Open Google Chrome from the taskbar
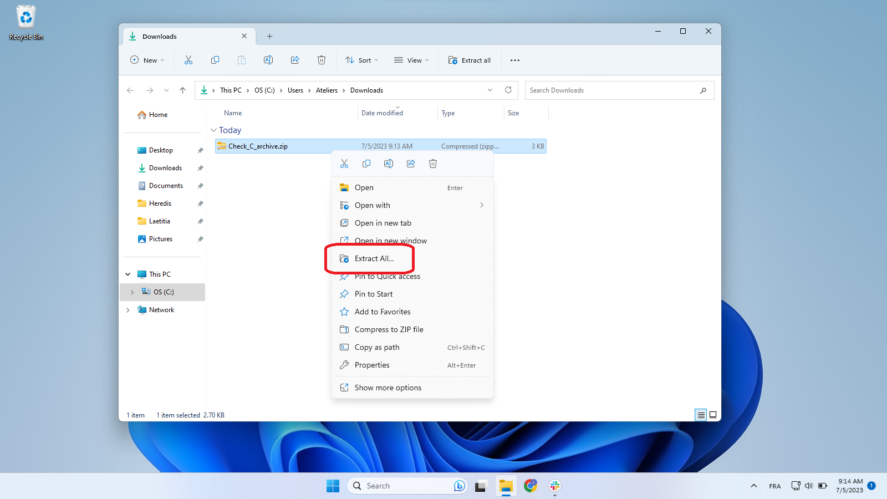The image size is (887, 499). point(531,486)
